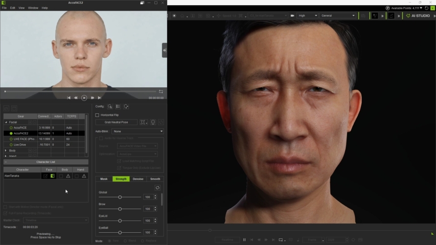The height and width of the screenshot is (245, 436).
Task: Click the Body warning triangle for AlanTanaka
Action: [x=68, y=176]
